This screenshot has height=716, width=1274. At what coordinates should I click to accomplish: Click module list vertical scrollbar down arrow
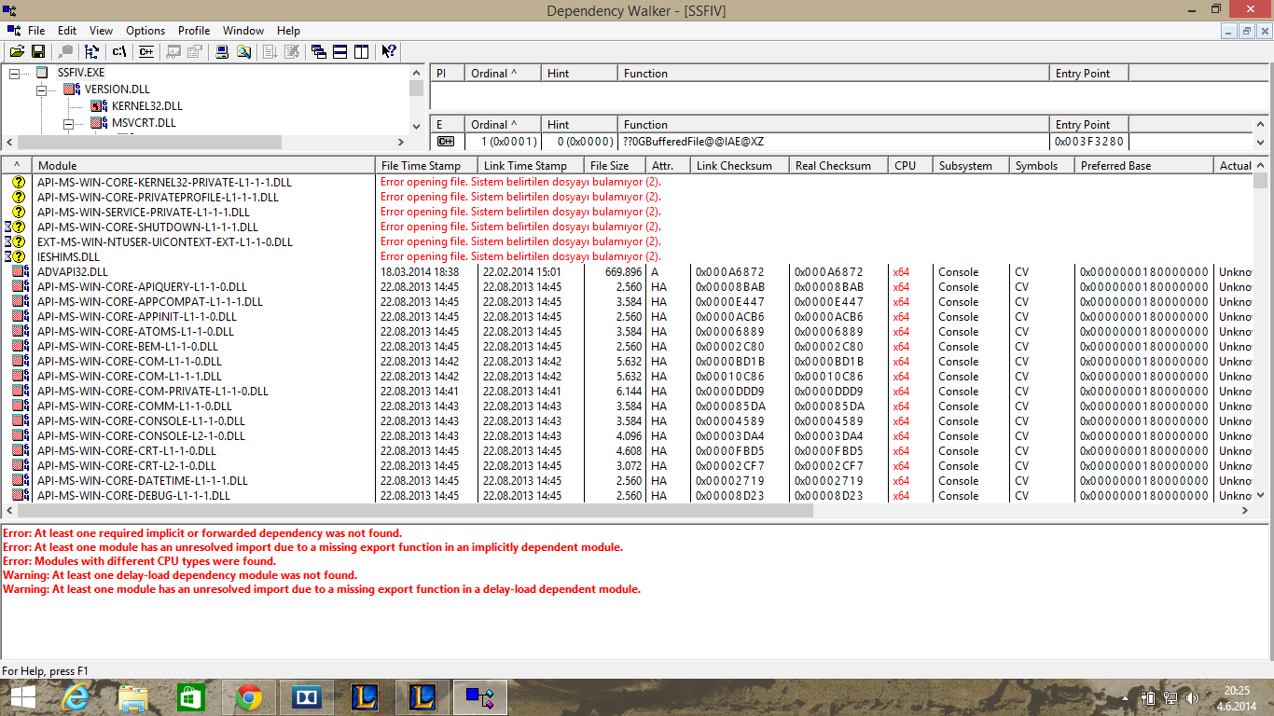[1261, 496]
